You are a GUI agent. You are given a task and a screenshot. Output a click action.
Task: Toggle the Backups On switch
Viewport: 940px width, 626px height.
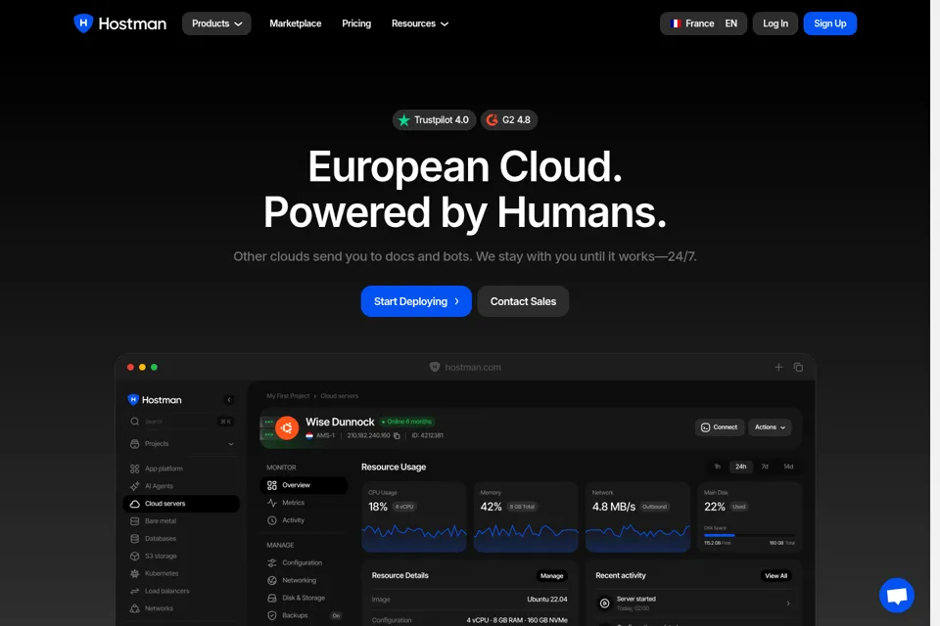(336, 615)
